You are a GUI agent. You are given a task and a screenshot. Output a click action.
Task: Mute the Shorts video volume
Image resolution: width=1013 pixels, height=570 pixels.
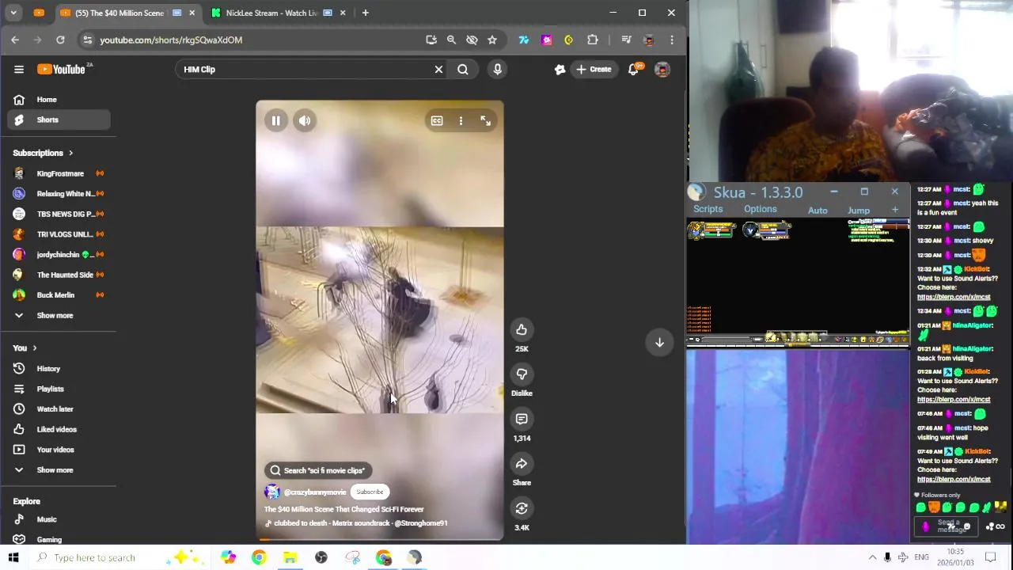point(305,121)
